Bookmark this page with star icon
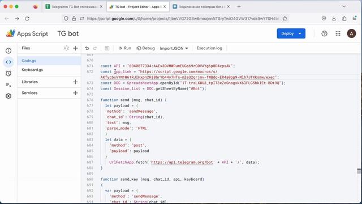The width and height of the screenshot is (362, 204). (x=285, y=19)
